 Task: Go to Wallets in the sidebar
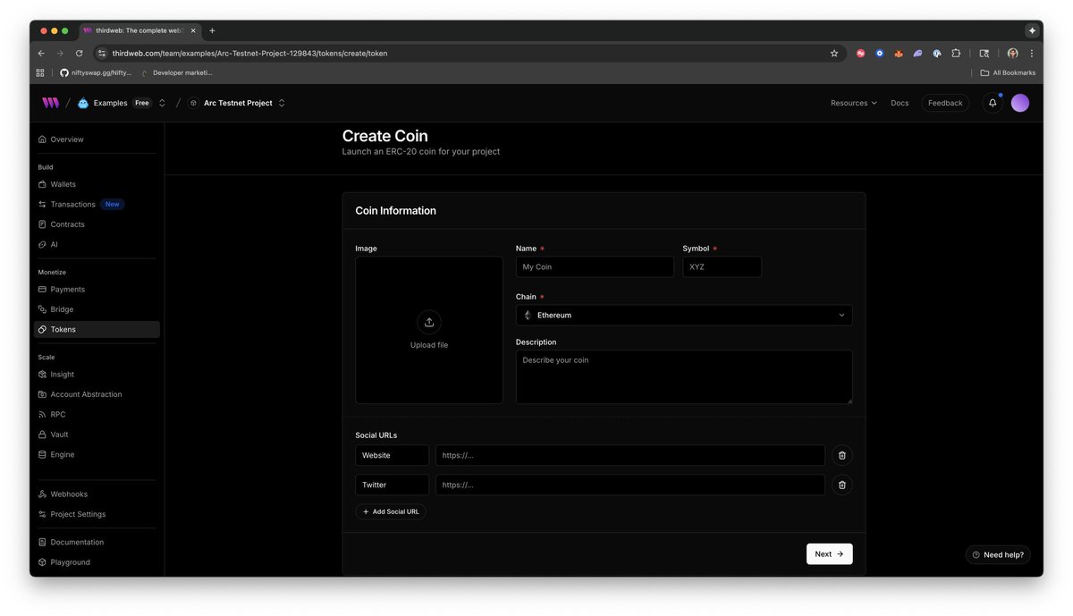pos(63,184)
